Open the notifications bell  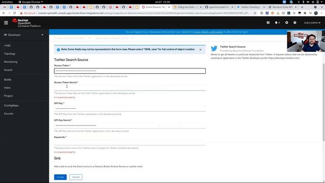[x=277, y=22]
